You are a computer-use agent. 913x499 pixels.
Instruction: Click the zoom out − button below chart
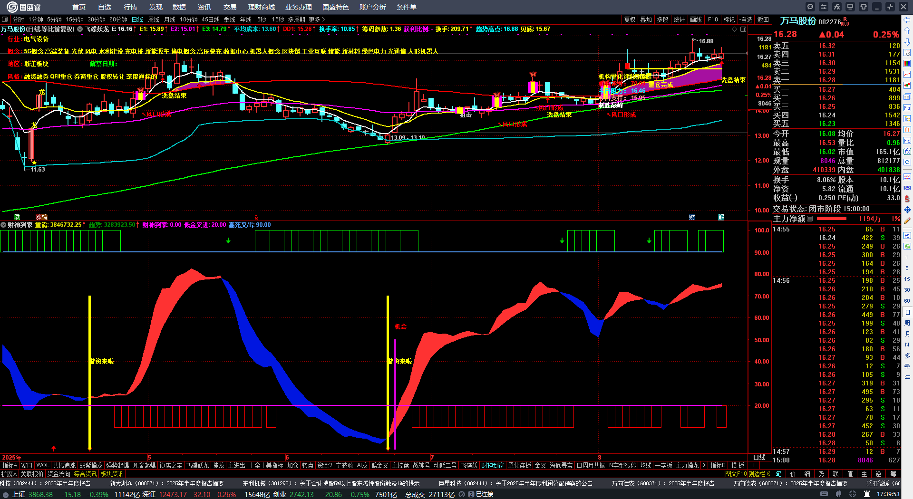point(765,465)
